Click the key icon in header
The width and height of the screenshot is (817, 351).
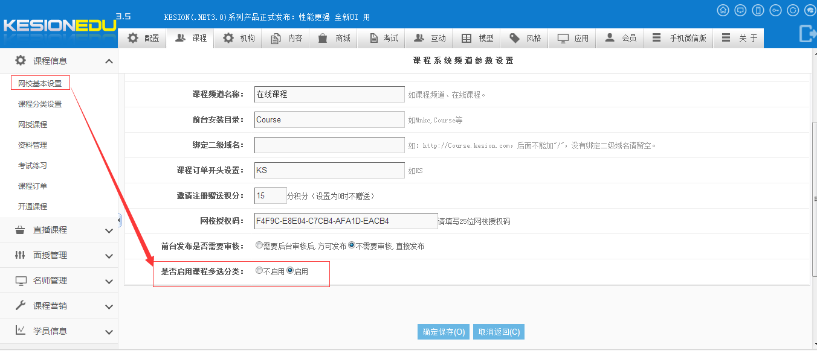pyautogui.click(x=775, y=10)
